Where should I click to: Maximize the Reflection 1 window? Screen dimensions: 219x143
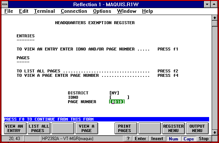pyautogui.click(x=214, y=4)
